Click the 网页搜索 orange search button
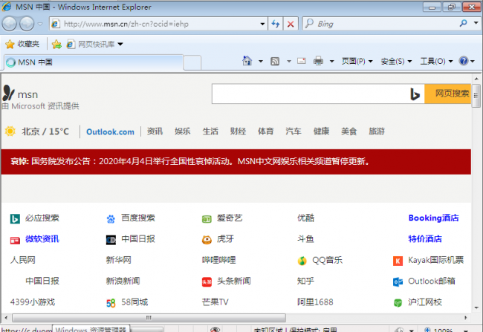 click(448, 94)
